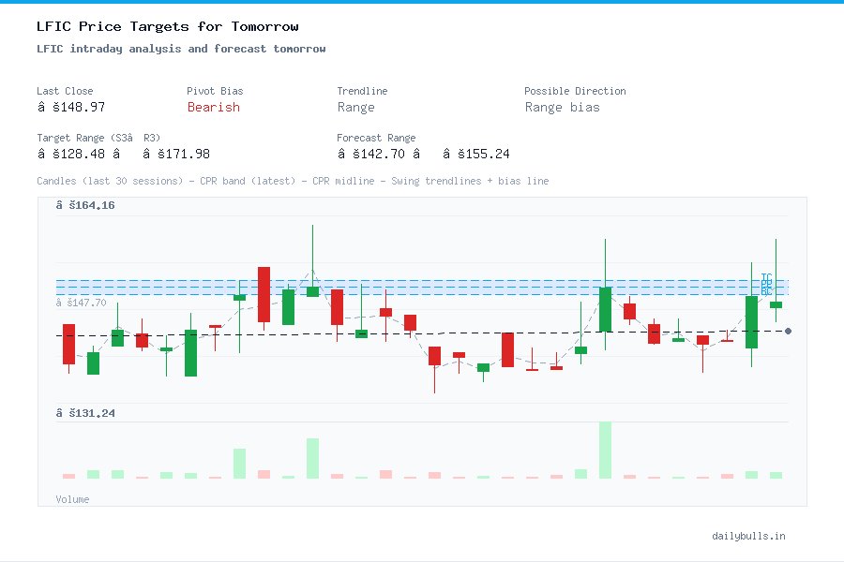Screen dimensions: 844x562
Task: Click the chart legend line starting 'Candles (last 30 sessions)'
Action: click(293, 181)
